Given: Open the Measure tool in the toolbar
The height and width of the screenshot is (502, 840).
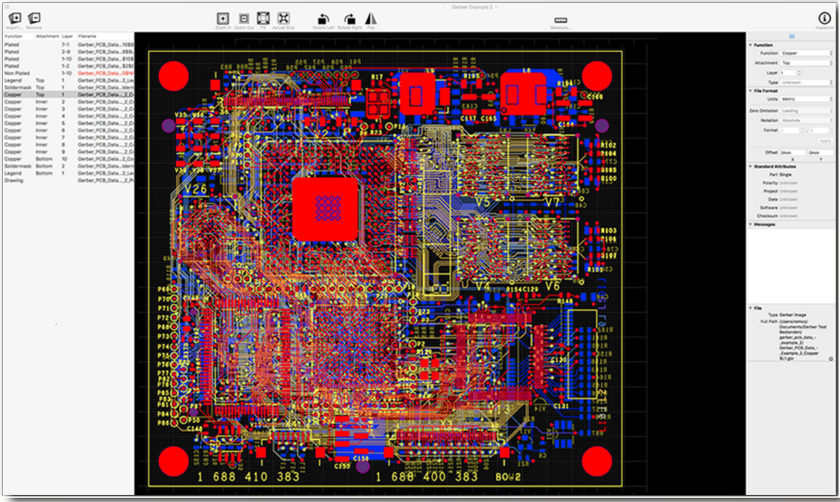Looking at the screenshot, I should pyautogui.click(x=560, y=20).
